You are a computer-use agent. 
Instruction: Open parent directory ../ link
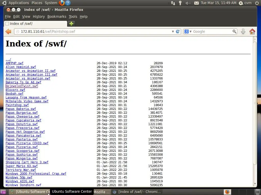[x=8, y=59]
